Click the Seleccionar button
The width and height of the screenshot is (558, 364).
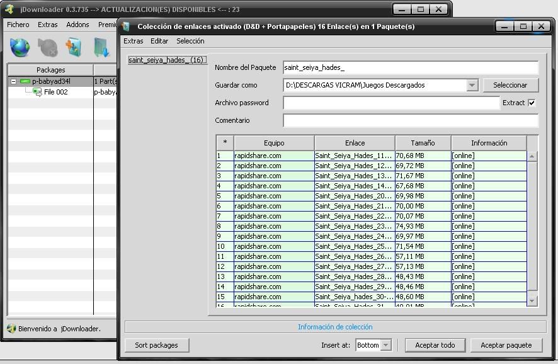[x=510, y=85]
